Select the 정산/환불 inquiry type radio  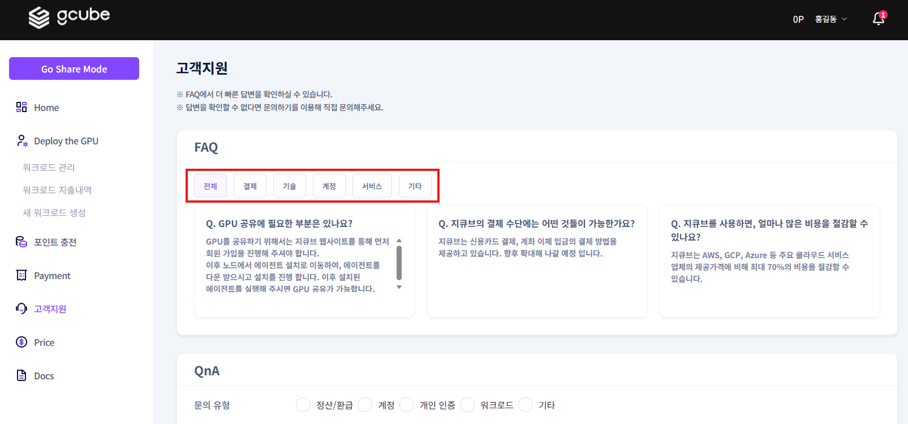[x=303, y=405]
